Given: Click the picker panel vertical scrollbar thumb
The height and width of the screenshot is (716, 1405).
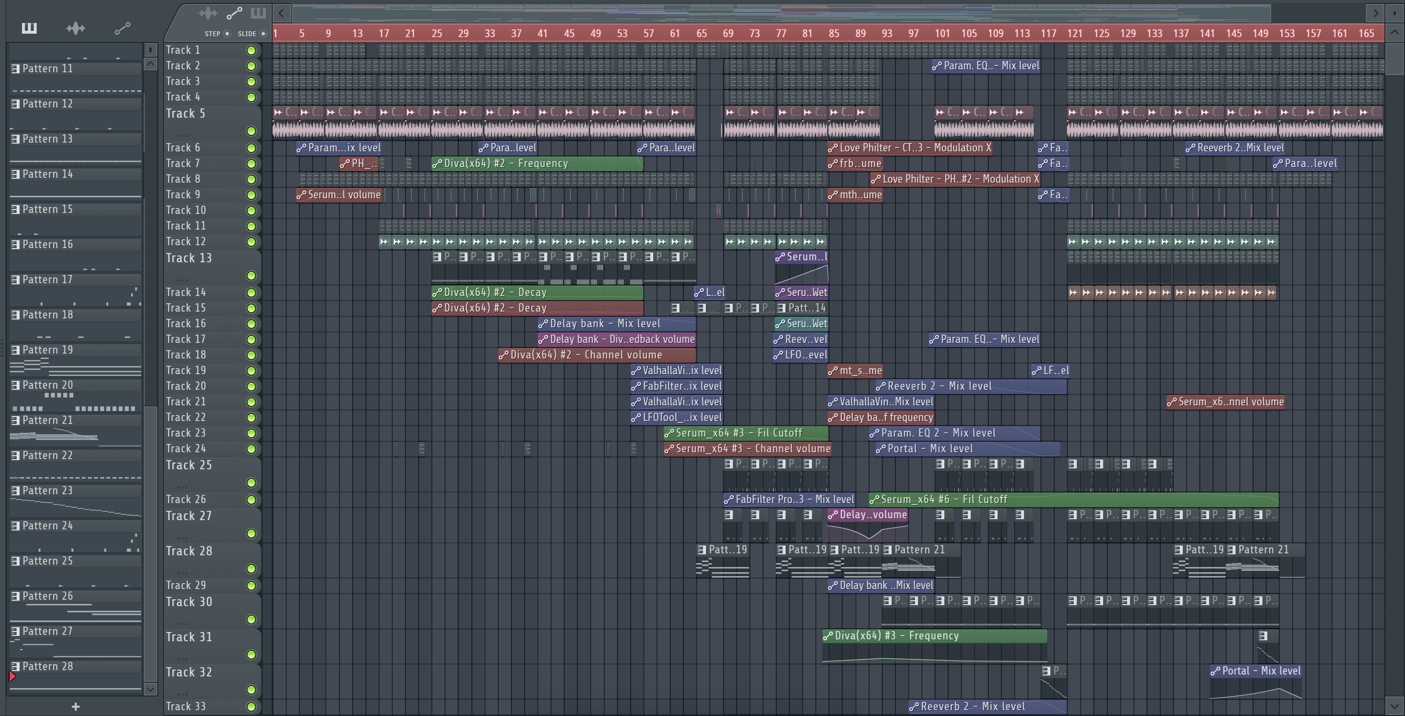Looking at the screenshot, I should click(150, 543).
